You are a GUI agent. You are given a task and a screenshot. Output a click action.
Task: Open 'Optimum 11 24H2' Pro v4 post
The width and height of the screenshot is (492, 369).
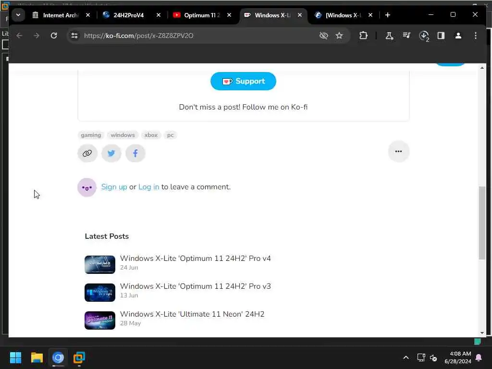click(x=195, y=258)
